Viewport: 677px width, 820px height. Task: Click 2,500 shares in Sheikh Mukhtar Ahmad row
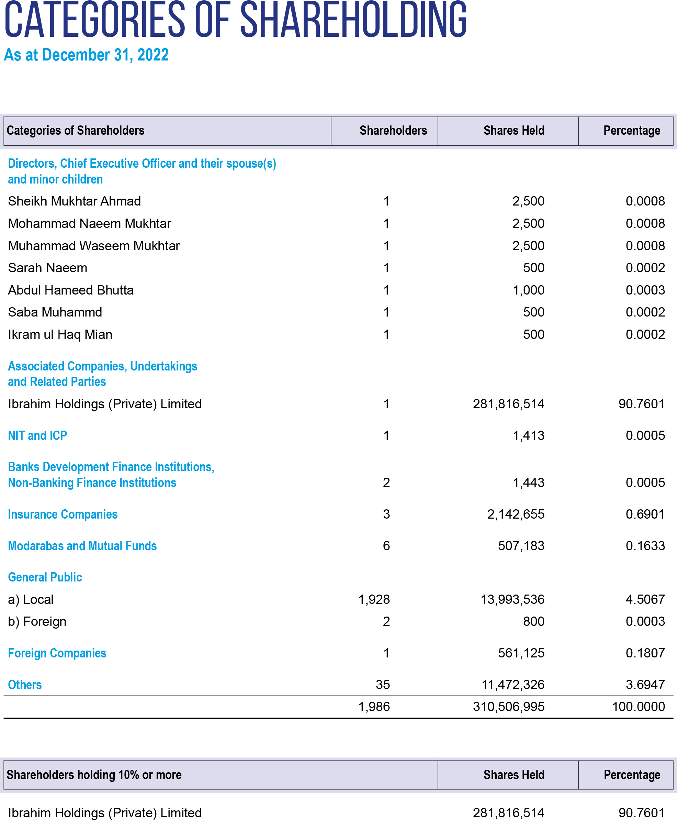(x=528, y=201)
